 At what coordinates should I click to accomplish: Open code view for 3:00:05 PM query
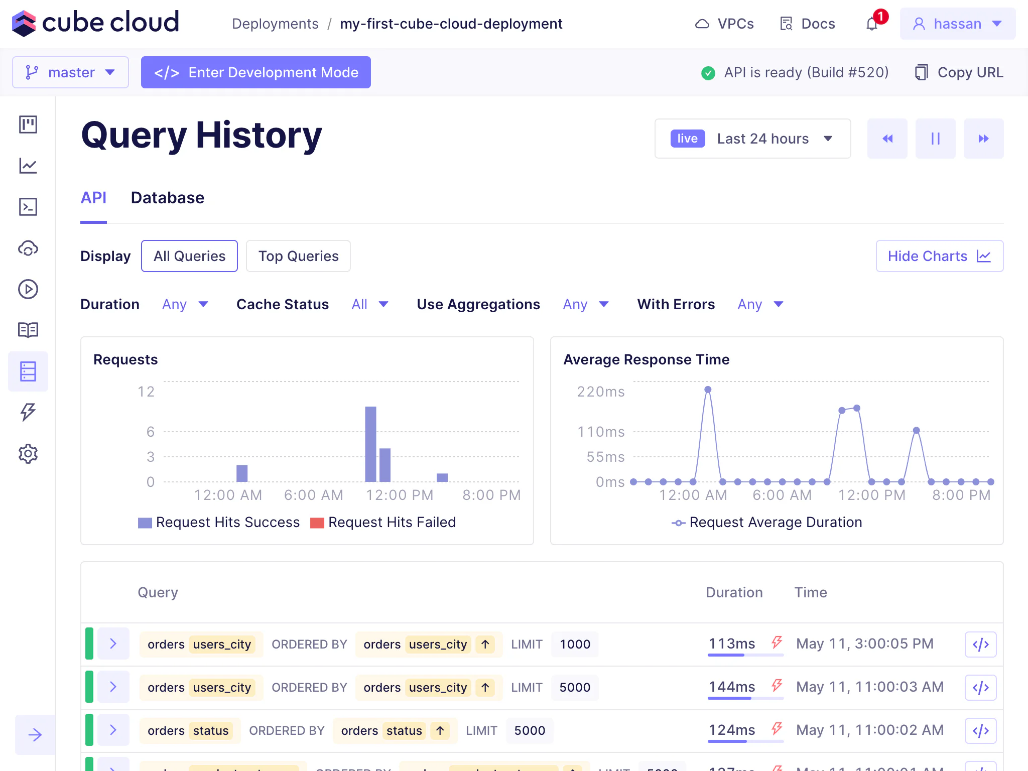[x=980, y=645]
